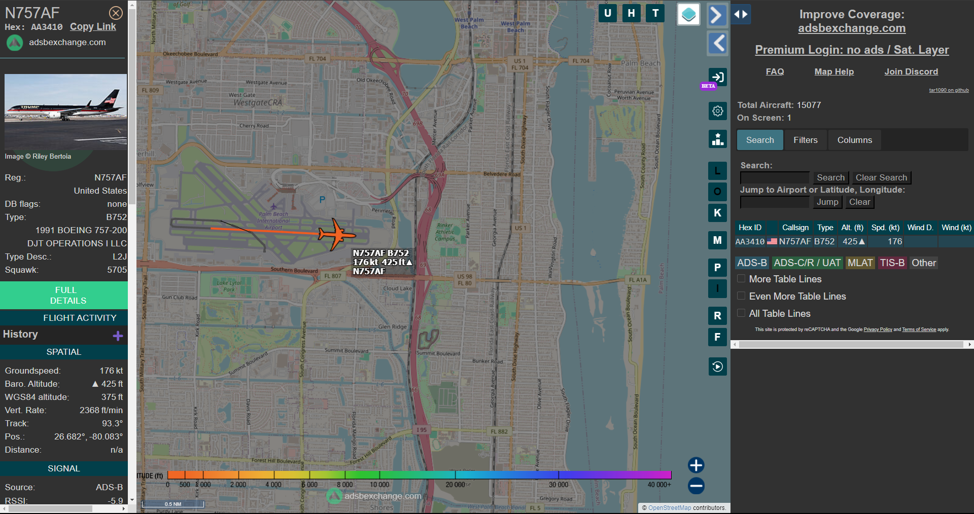Open the FAQ link

(x=775, y=71)
